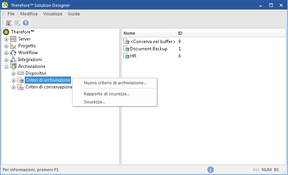Collapse the Archiviazione tree node
This screenshot has height=175, width=288.
pos(6,67)
